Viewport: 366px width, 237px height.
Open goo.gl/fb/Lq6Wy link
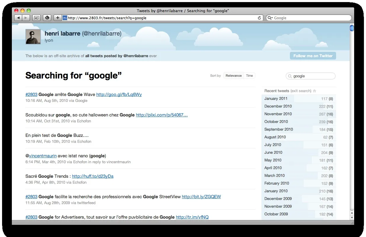click(119, 95)
